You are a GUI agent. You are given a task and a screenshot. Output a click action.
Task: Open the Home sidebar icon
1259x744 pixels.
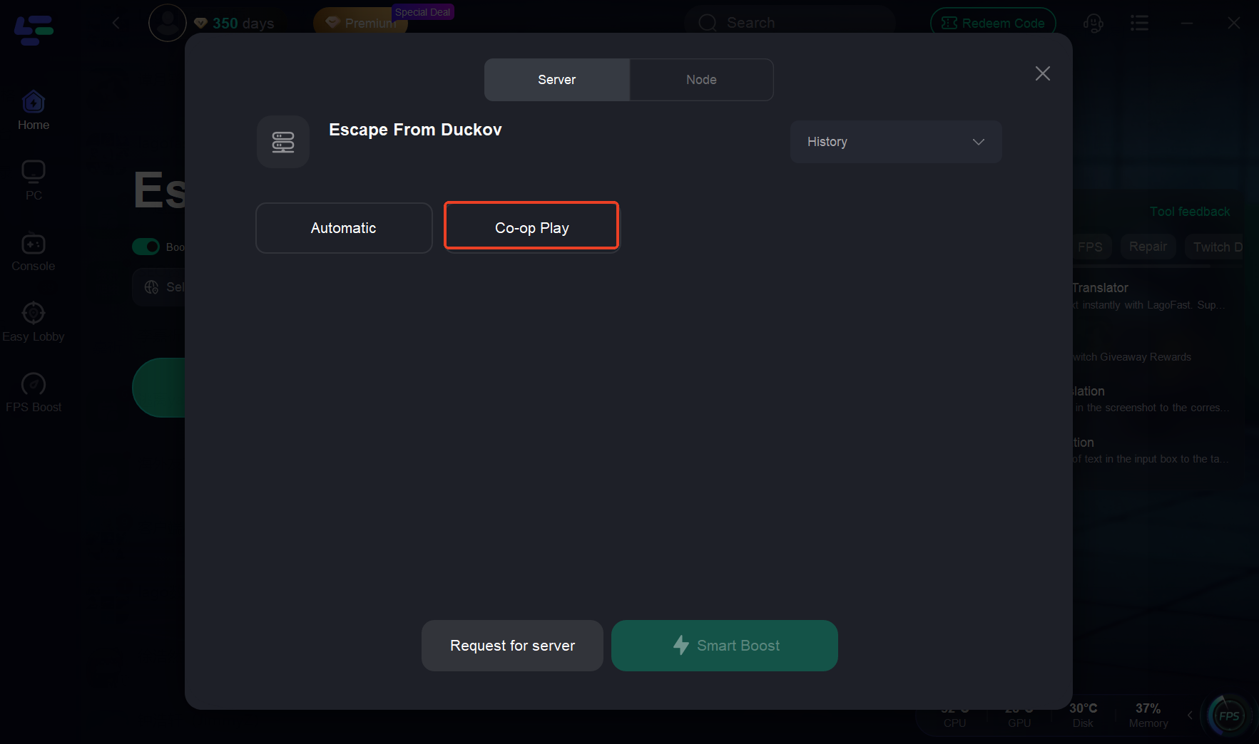pos(34,103)
